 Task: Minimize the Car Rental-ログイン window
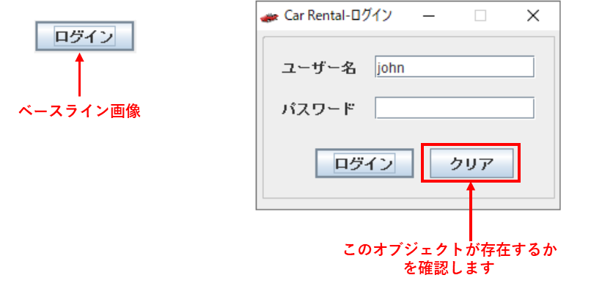[x=428, y=16]
